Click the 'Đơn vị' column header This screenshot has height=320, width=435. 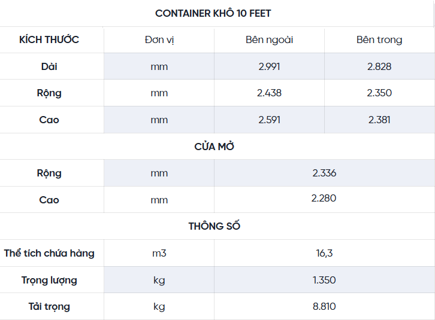pyautogui.click(x=159, y=40)
